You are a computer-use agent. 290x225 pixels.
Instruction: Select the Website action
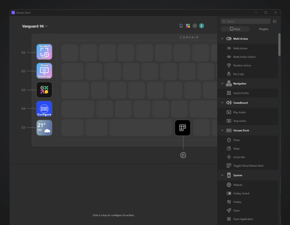coord(237,184)
